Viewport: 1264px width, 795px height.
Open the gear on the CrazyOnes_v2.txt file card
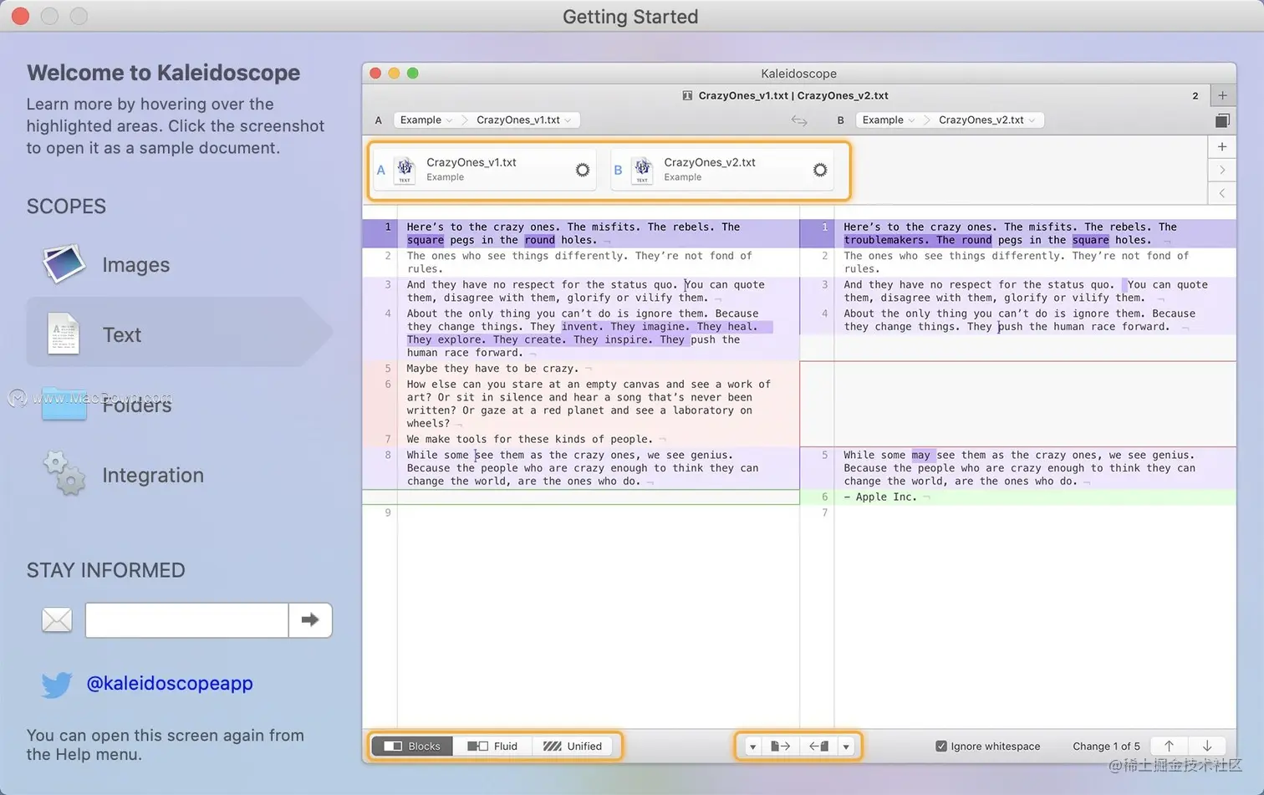(x=820, y=170)
